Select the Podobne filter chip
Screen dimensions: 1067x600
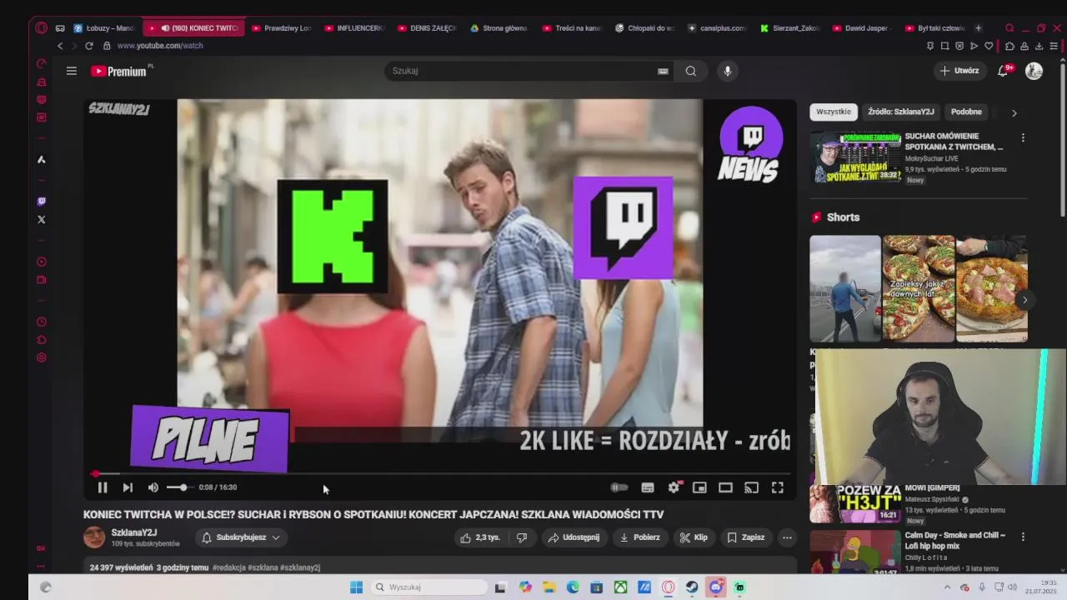pyautogui.click(x=966, y=112)
